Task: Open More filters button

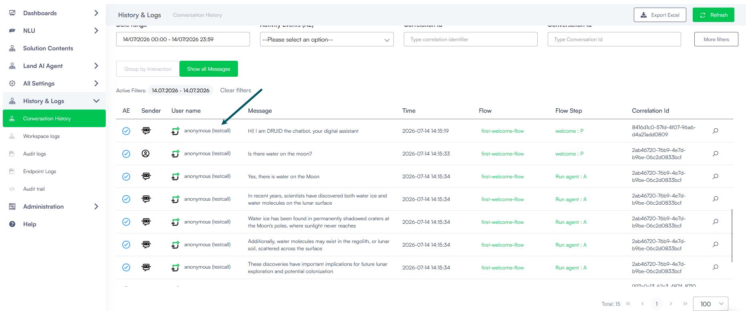Action: (x=716, y=39)
